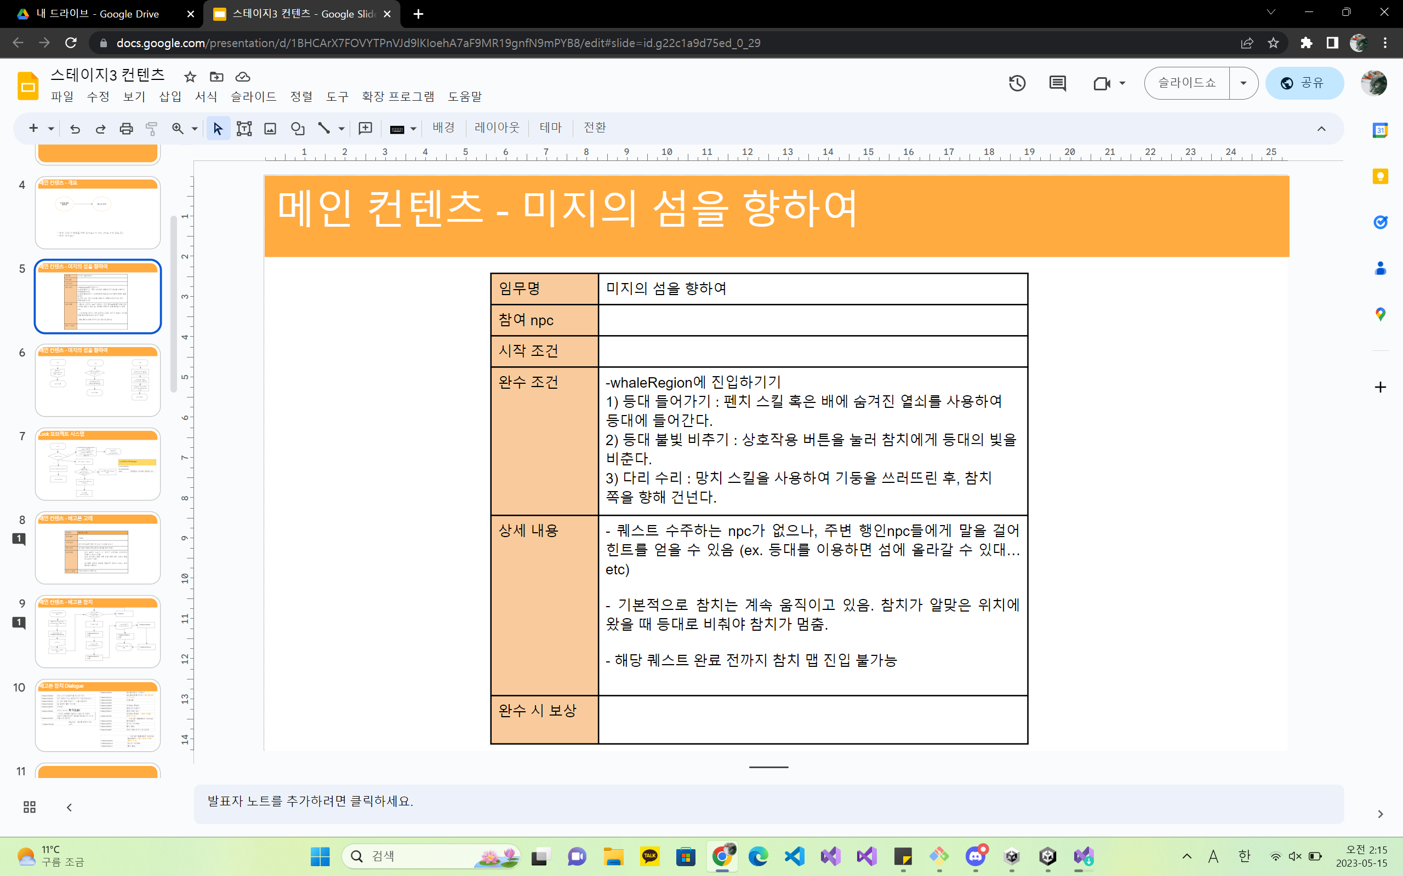
Task: Click the Windows Start button
Action: pyautogui.click(x=320, y=856)
